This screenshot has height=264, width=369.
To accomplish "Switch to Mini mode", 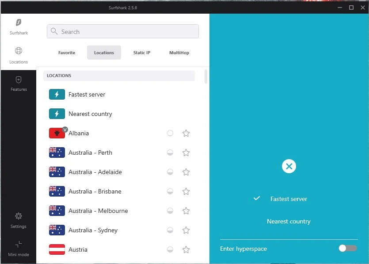I will pyautogui.click(x=19, y=245).
